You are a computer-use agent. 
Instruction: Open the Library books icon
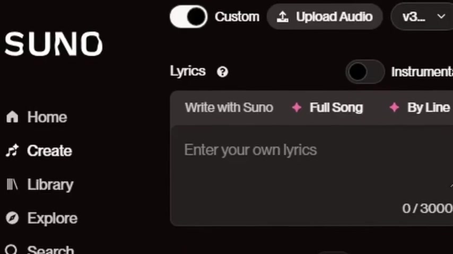12,185
